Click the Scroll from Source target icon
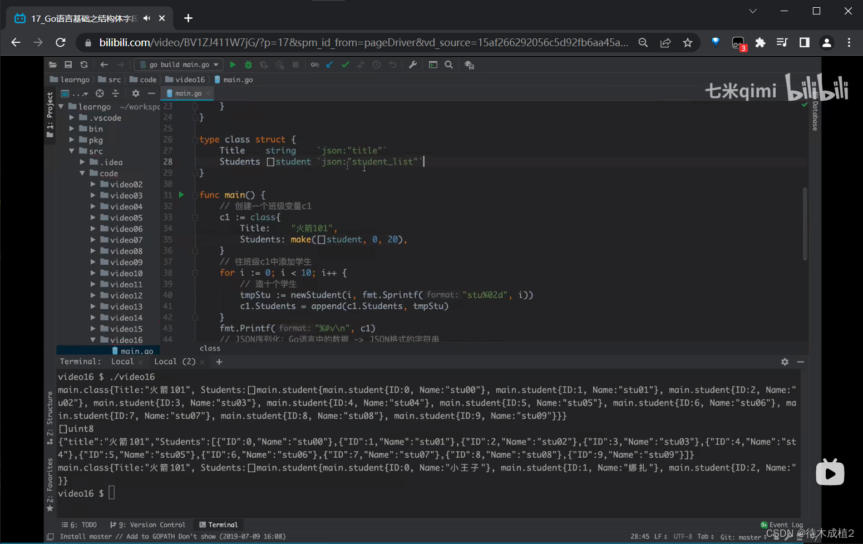This screenshot has width=863, height=544. pyautogui.click(x=100, y=93)
